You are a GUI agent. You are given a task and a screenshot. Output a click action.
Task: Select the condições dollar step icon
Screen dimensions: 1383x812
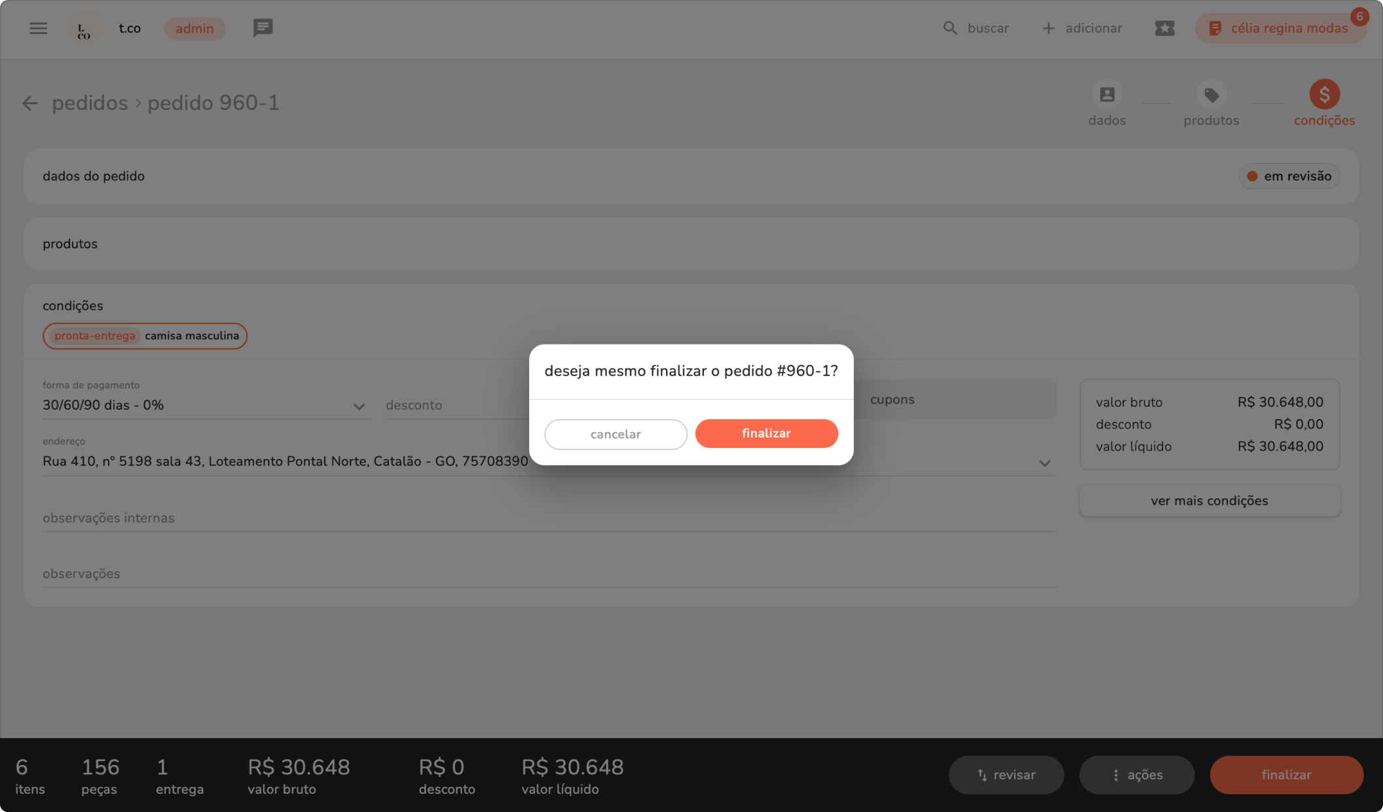pyautogui.click(x=1323, y=95)
